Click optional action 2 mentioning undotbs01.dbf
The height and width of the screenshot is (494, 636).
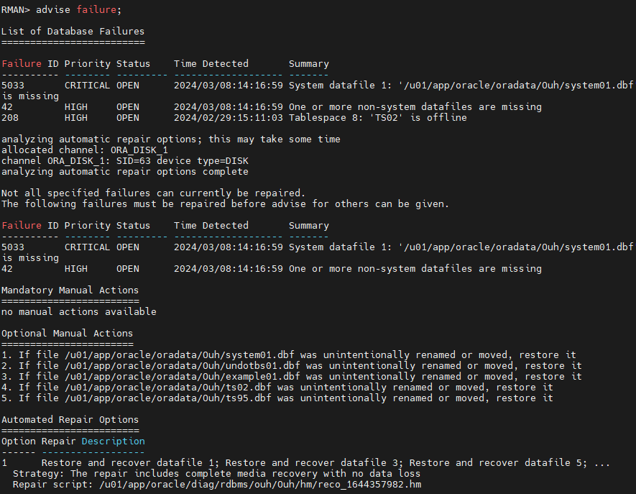tap(291, 366)
